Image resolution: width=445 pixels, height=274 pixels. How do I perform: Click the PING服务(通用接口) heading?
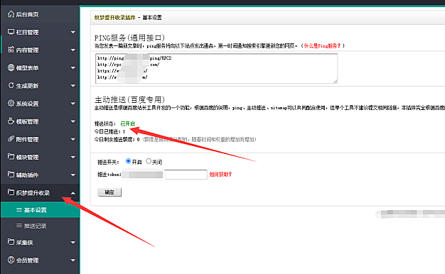coord(129,38)
